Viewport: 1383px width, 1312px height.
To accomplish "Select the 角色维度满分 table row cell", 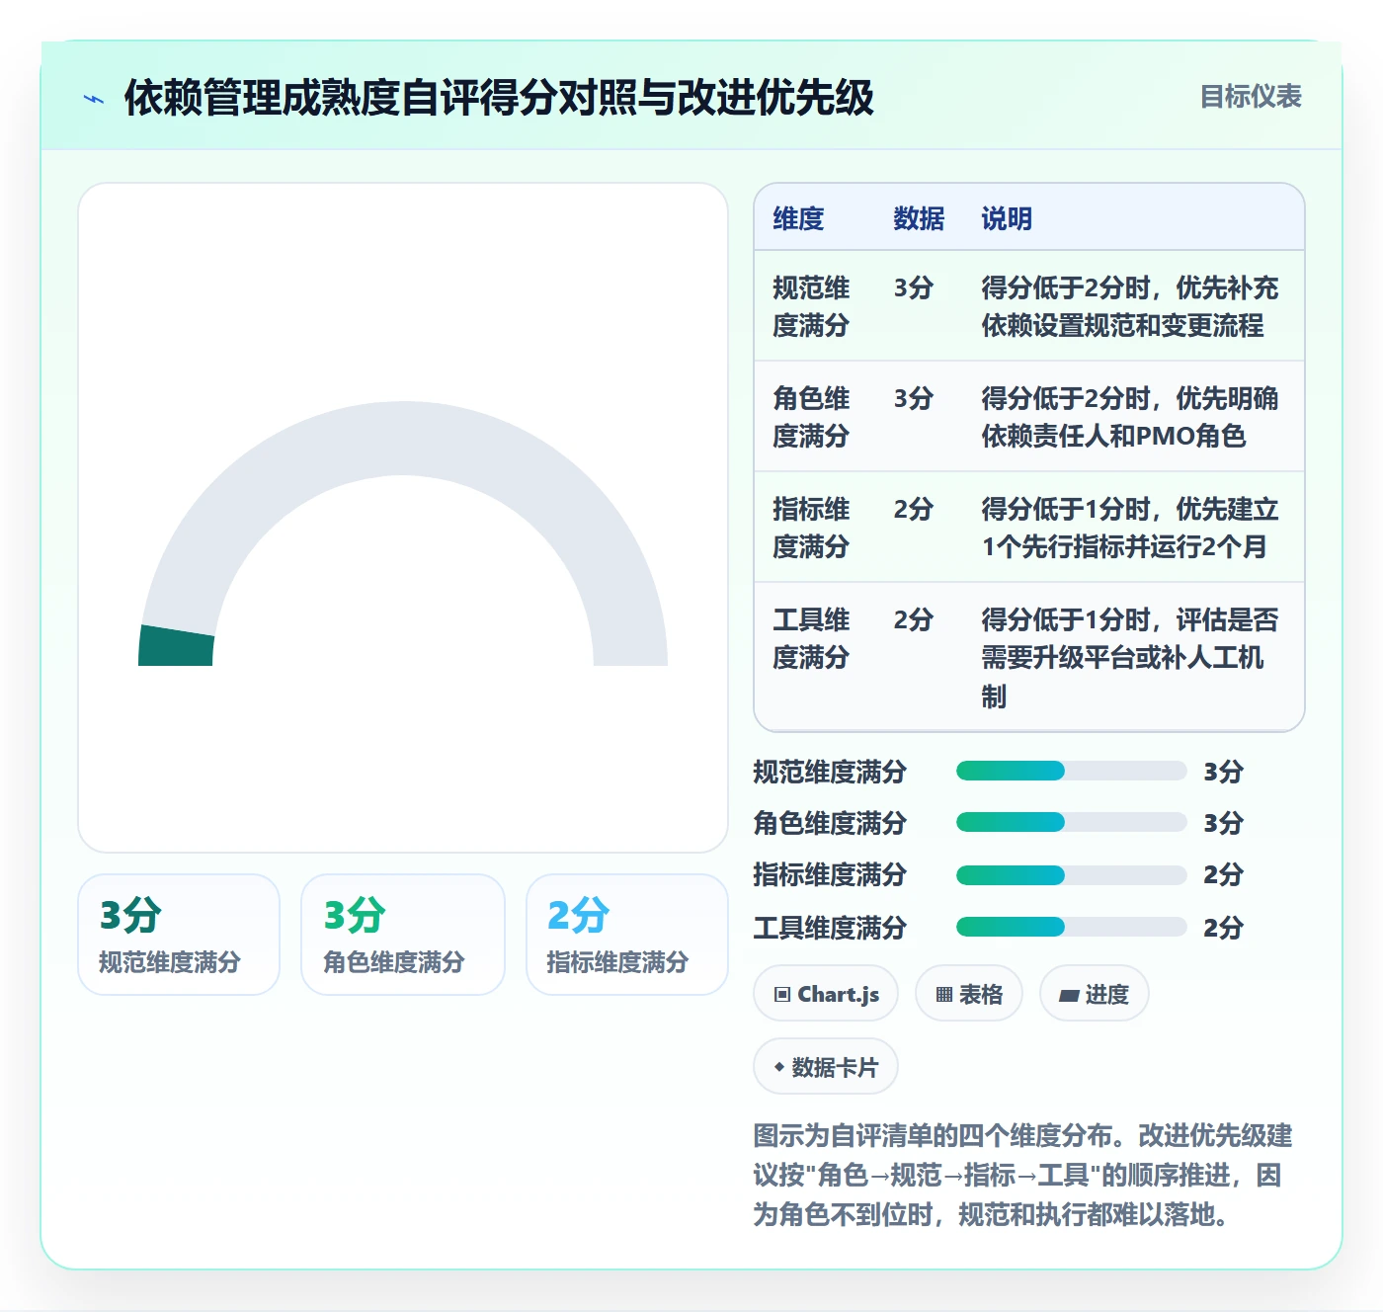I will 811,417.
